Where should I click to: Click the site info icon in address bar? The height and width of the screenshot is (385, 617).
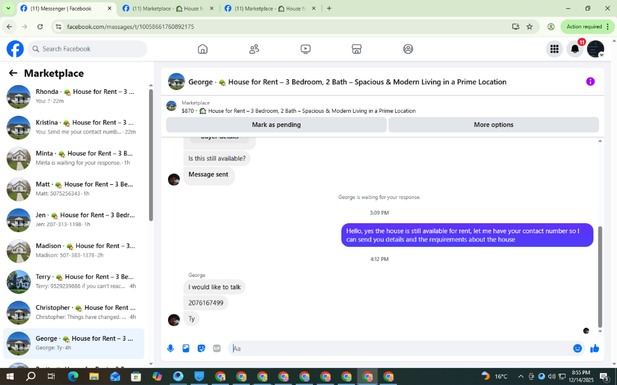click(59, 27)
